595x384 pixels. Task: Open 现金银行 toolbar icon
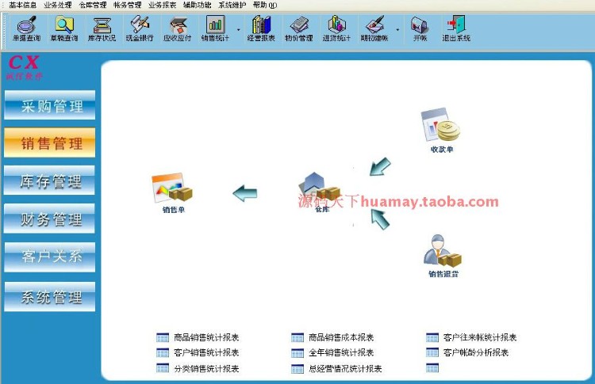click(140, 29)
